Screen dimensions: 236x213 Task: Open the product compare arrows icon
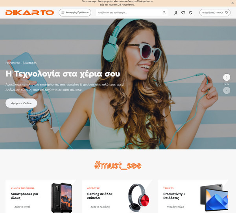[x=191, y=13]
